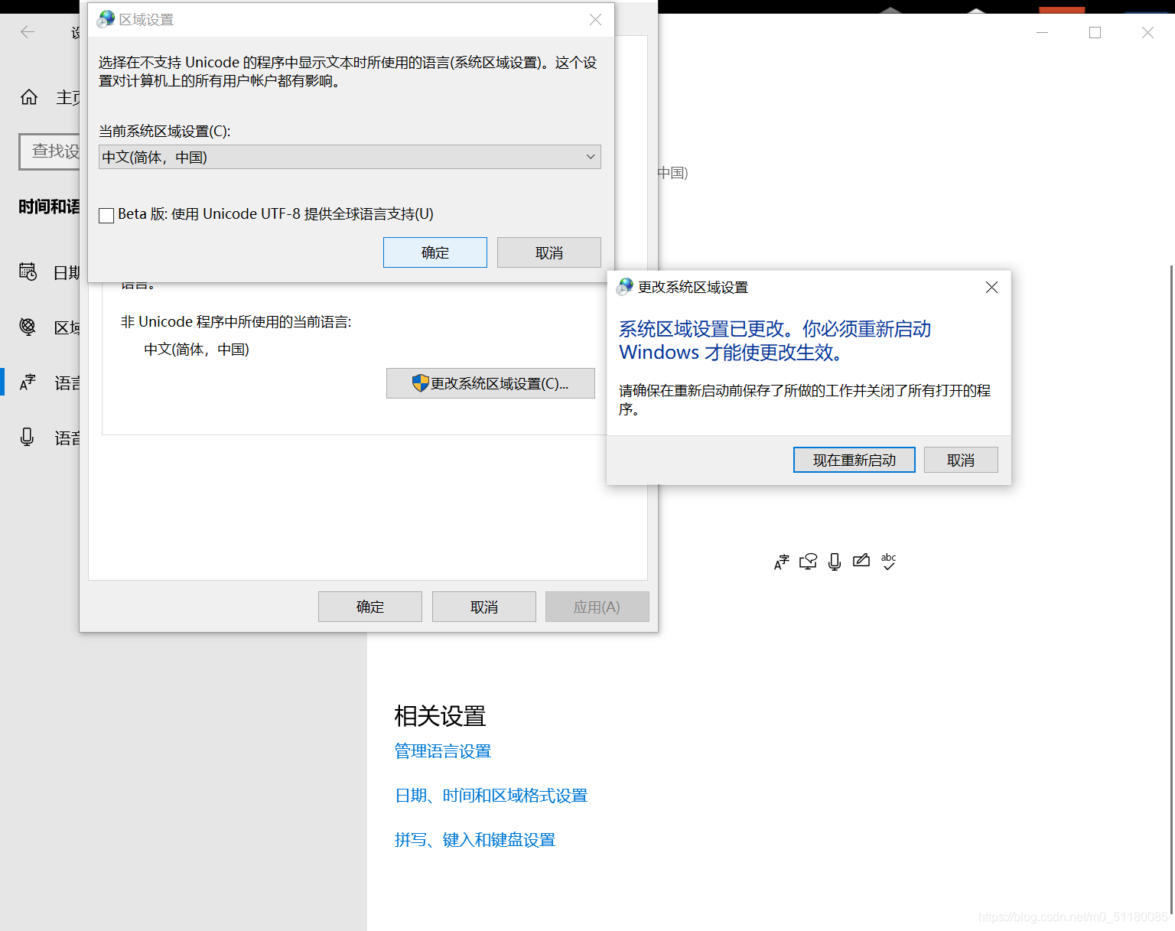The height and width of the screenshot is (931, 1175).
Task: Click 取消 in the restart dialog
Action: point(961,460)
